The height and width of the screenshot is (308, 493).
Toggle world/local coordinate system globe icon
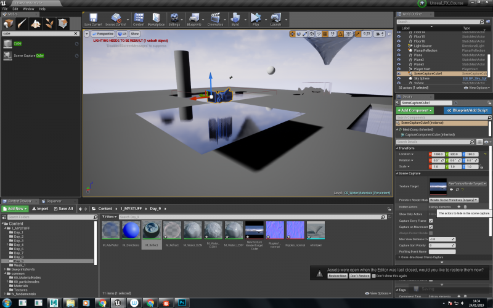(312, 34)
